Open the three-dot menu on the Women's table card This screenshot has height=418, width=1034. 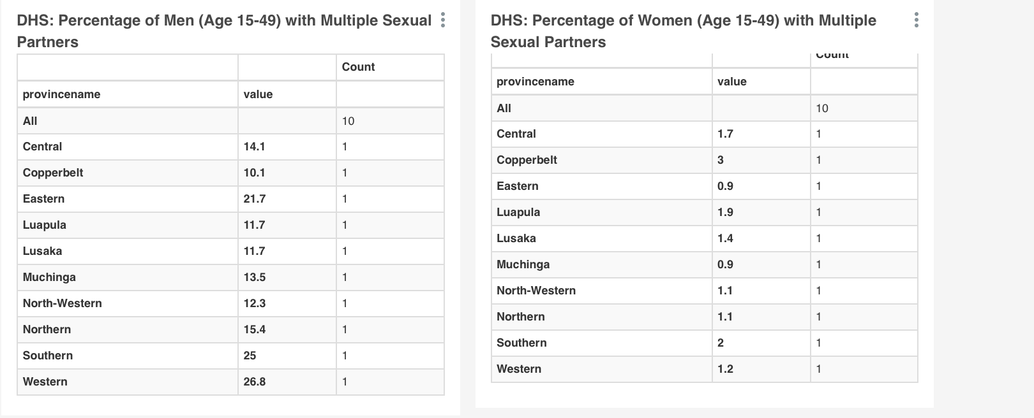click(916, 19)
